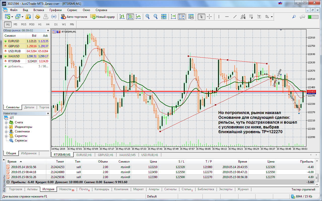Select the text label tool
This screenshot has height=201, width=322.
259,17
